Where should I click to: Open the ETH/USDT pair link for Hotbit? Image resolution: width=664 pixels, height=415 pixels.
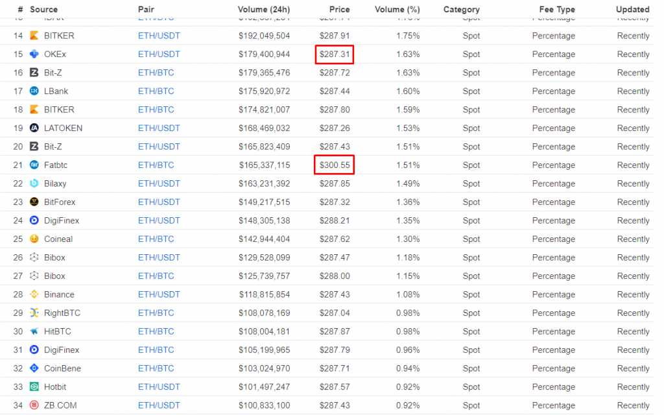click(160, 387)
